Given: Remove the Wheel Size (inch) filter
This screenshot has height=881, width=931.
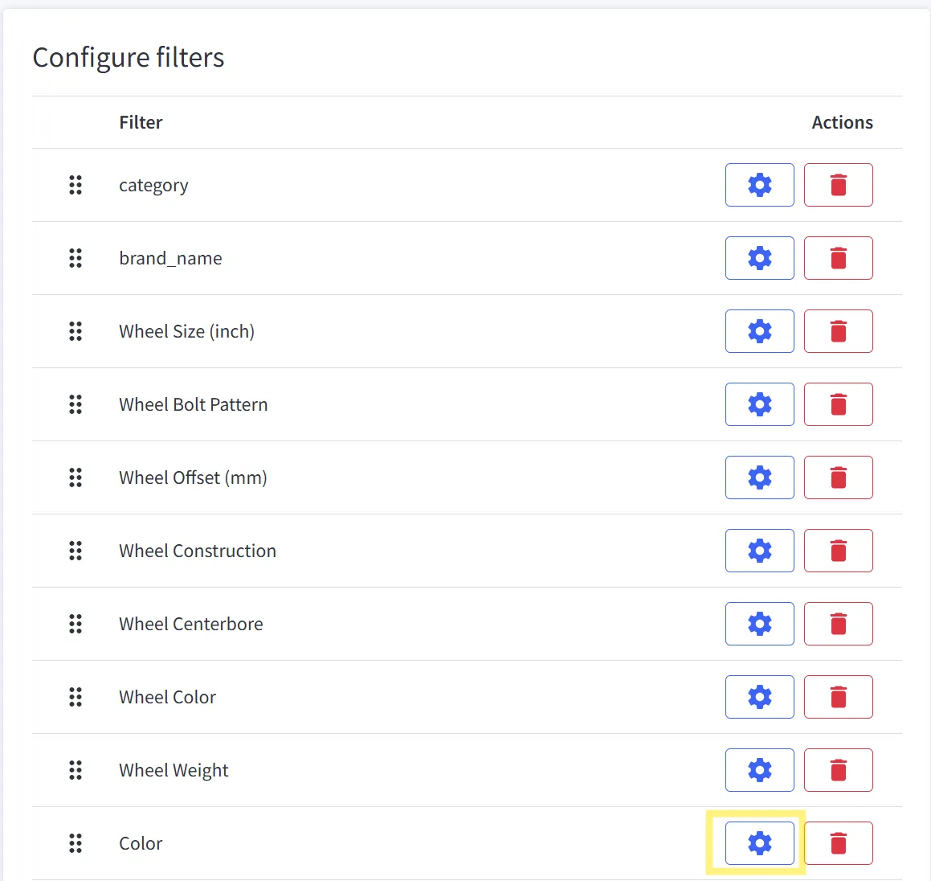Looking at the screenshot, I should 838,331.
